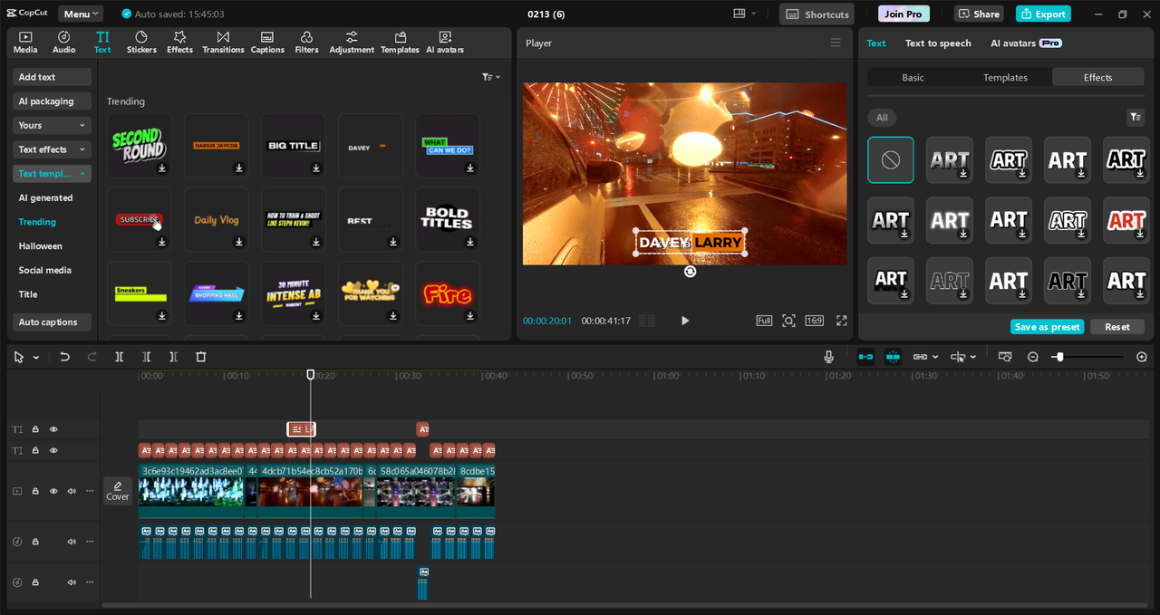
Task: Click the timeline zoom slider handle
Action: pyautogui.click(x=1059, y=357)
